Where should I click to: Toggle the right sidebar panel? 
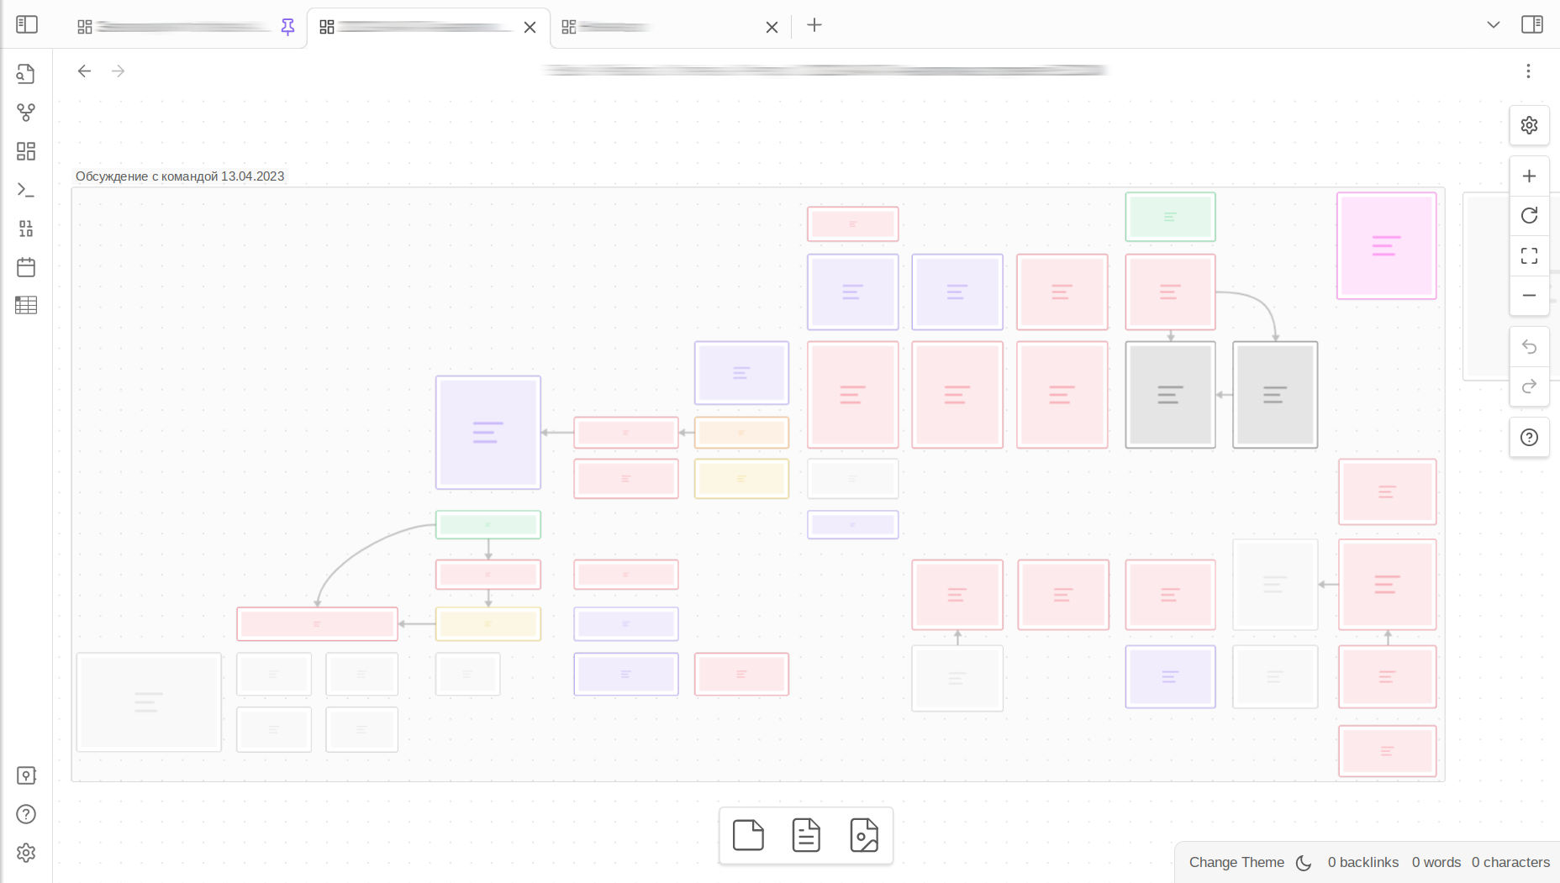coord(1531,24)
